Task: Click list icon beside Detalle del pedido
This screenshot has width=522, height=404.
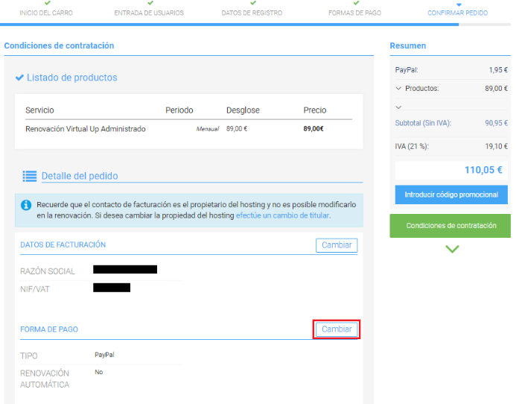Action: point(30,176)
